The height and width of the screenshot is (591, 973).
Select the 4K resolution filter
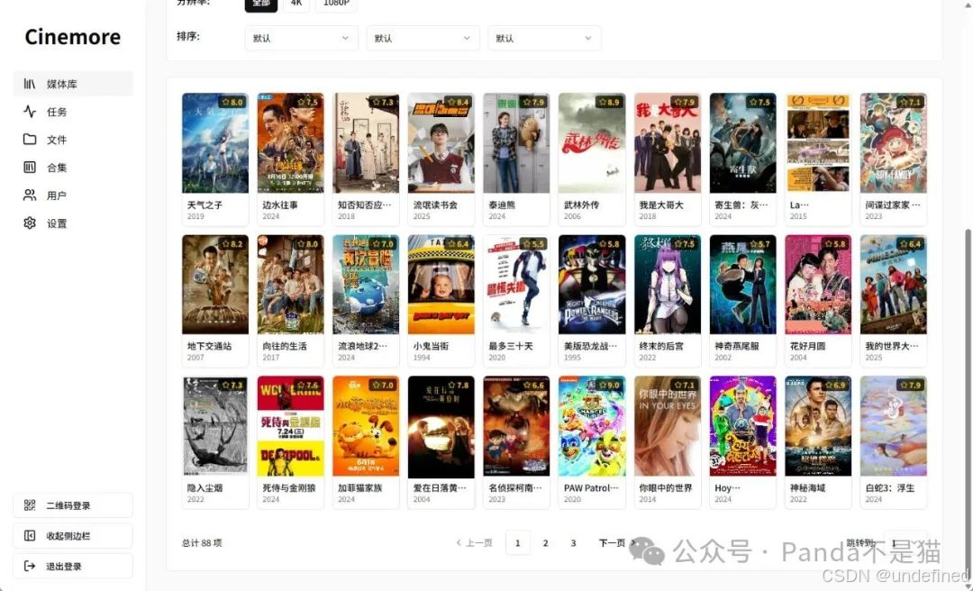pyautogui.click(x=297, y=4)
